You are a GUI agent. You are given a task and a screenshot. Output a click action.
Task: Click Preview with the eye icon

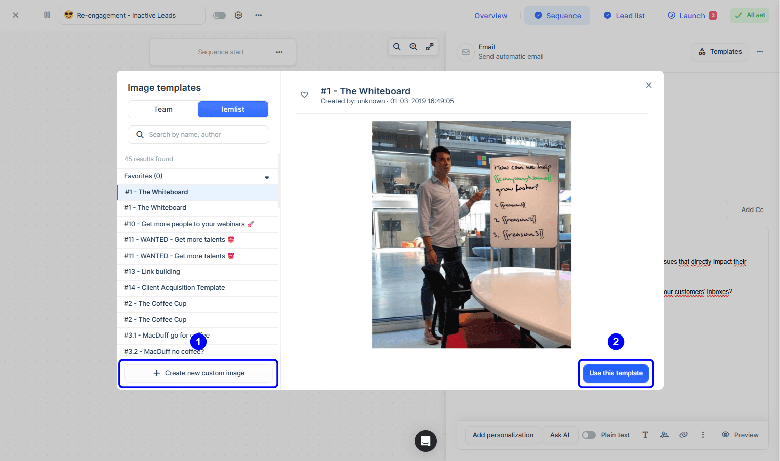coord(740,435)
